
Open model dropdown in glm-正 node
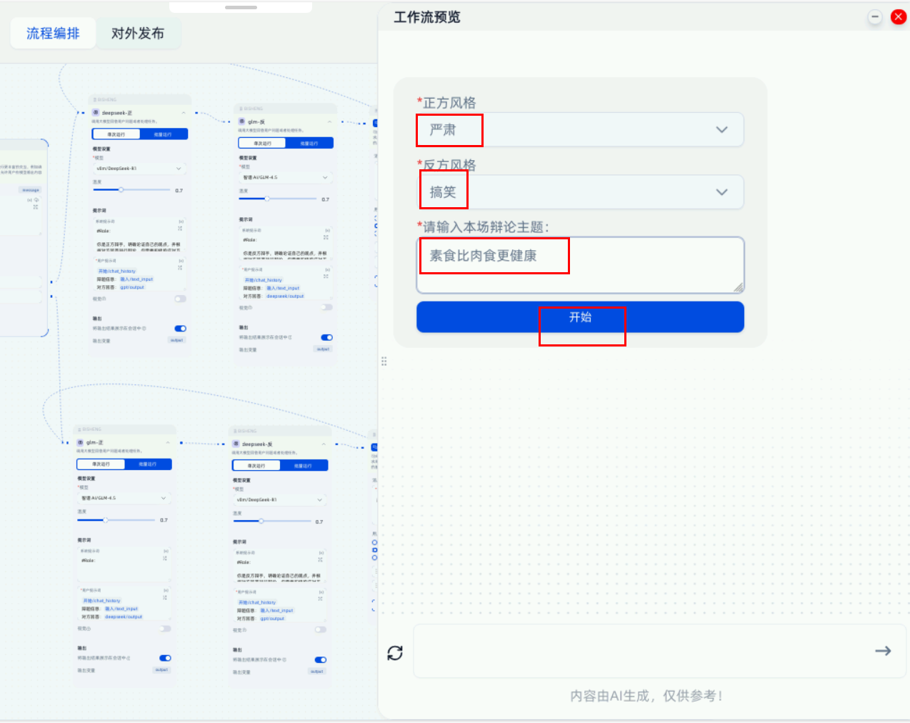point(124,498)
